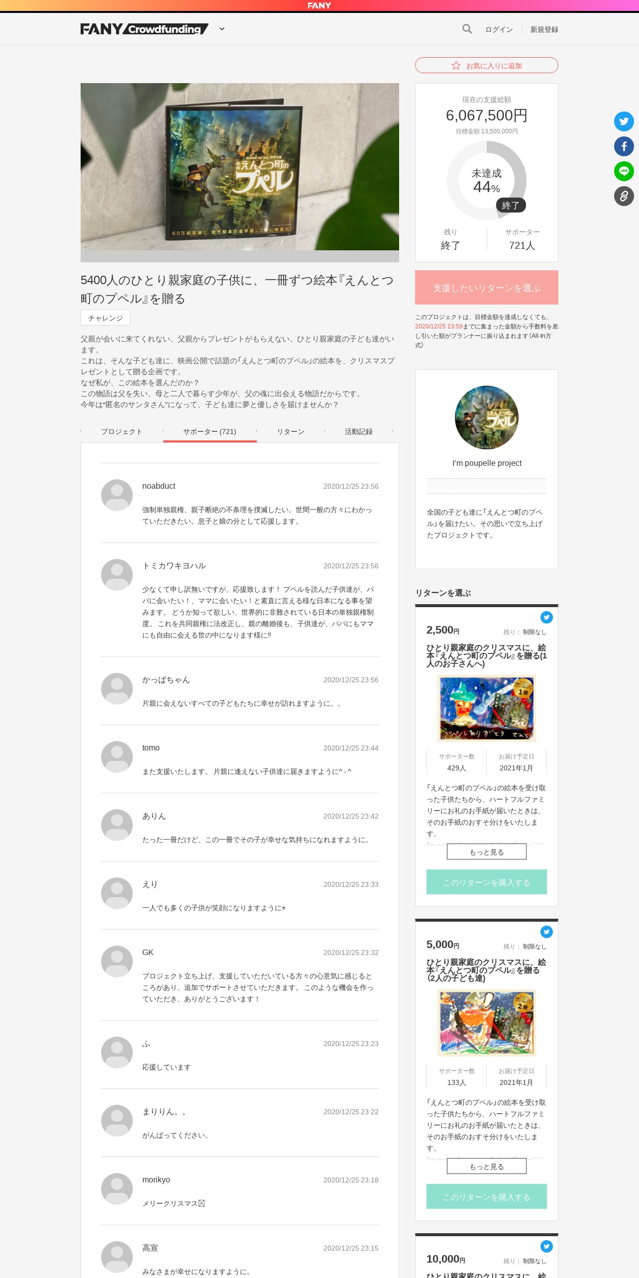Expand the dropdown chevron next to logo
The image size is (639, 1278).
point(222,29)
